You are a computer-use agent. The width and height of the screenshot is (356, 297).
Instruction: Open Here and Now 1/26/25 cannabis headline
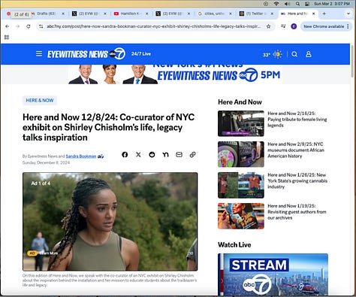pyautogui.click(x=297, y=181)
